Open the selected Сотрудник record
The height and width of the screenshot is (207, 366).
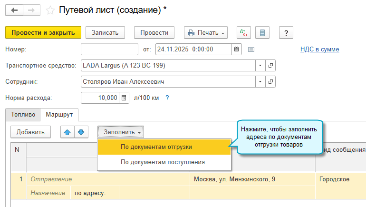270,81
